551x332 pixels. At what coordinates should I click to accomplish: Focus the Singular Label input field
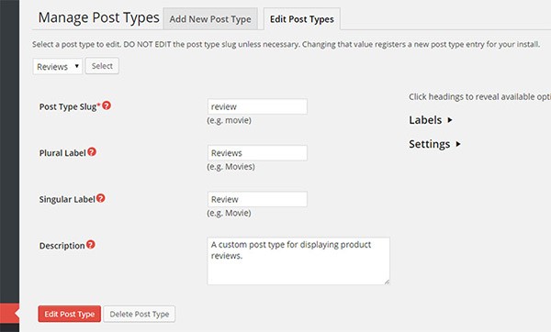tap(257, 199)
